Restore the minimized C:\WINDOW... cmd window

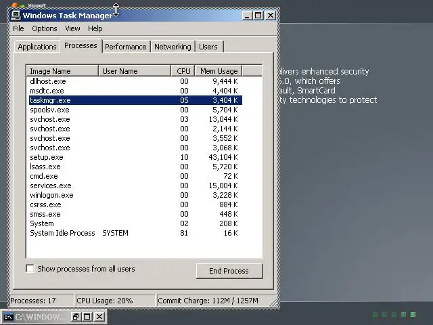pos(76,317)
